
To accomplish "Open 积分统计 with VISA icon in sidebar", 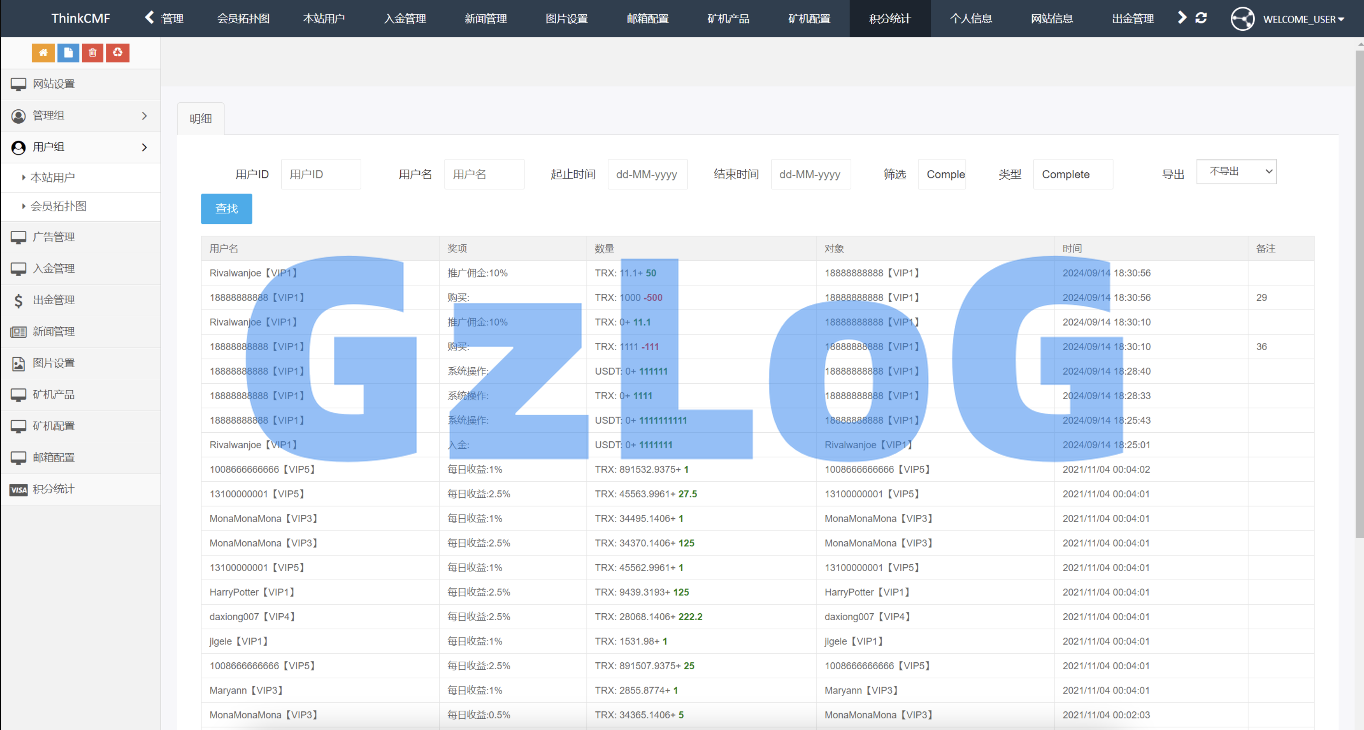I will (53, 489).
